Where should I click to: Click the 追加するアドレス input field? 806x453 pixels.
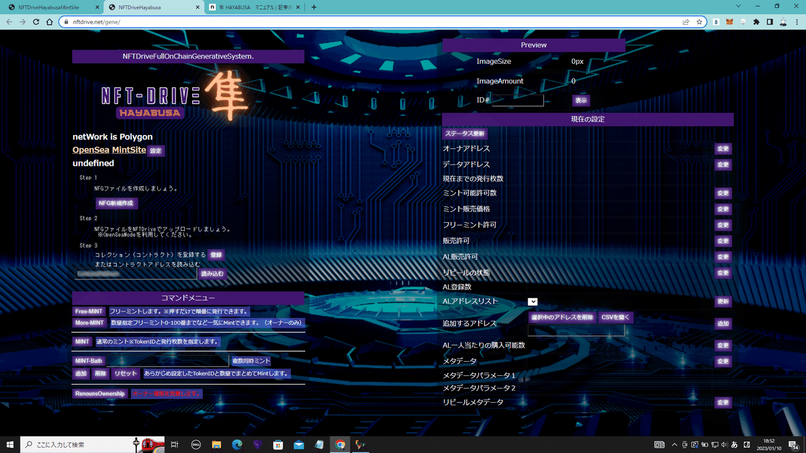(576, 330)
